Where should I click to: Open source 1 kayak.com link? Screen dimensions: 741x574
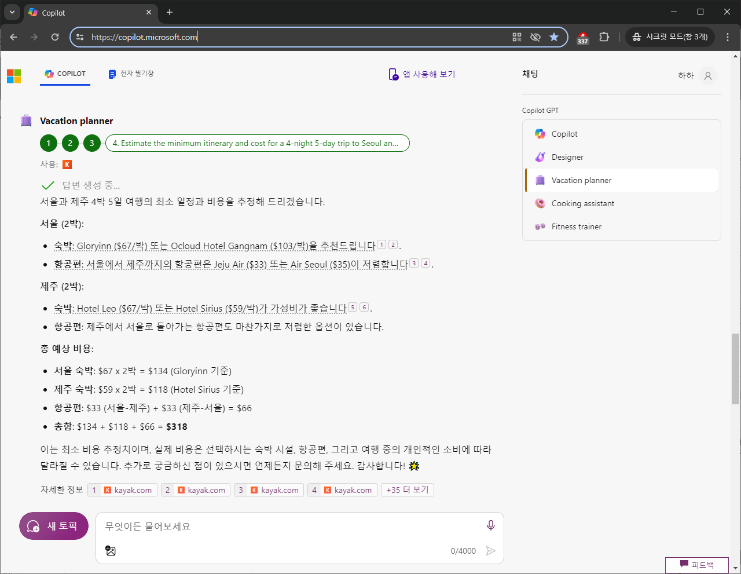[x=122, y=490]
